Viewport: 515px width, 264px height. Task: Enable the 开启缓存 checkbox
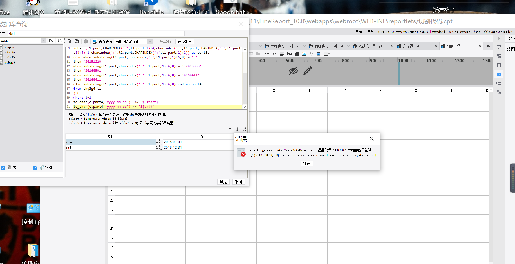pyautogui.click(x=157, y=41)
